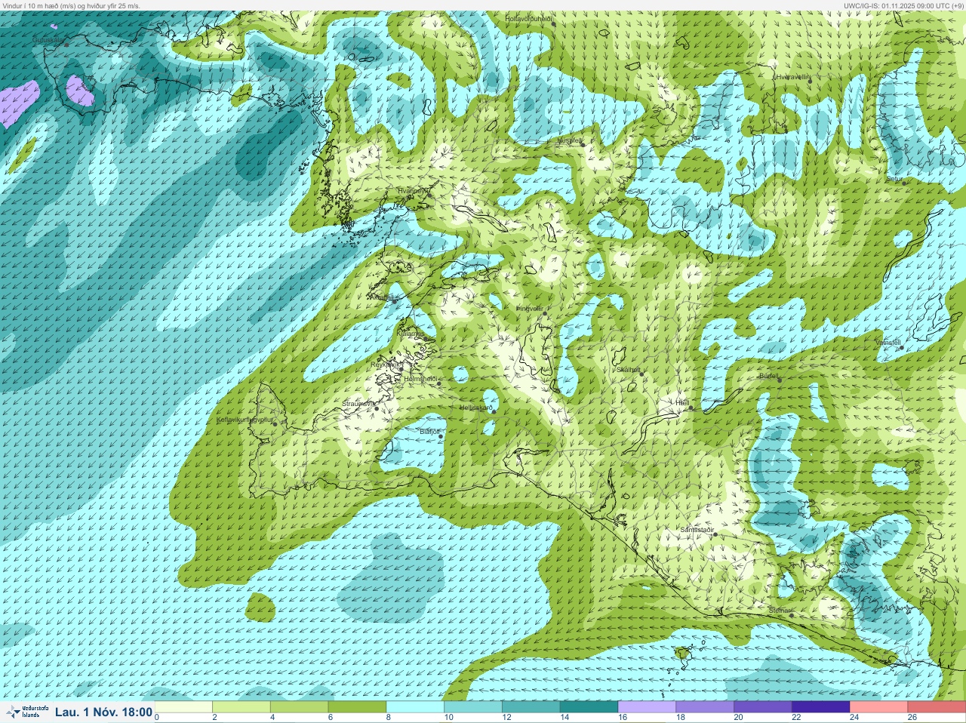
Task: Click the Keflavíkurflugvöllur station label
Action: point(245,419)
